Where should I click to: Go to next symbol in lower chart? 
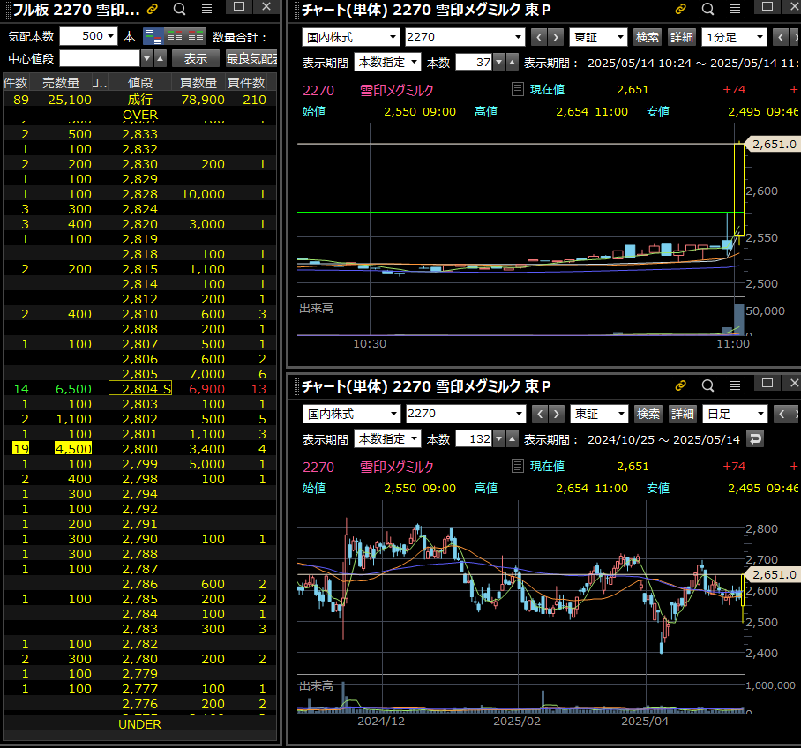tap(557, 414)
